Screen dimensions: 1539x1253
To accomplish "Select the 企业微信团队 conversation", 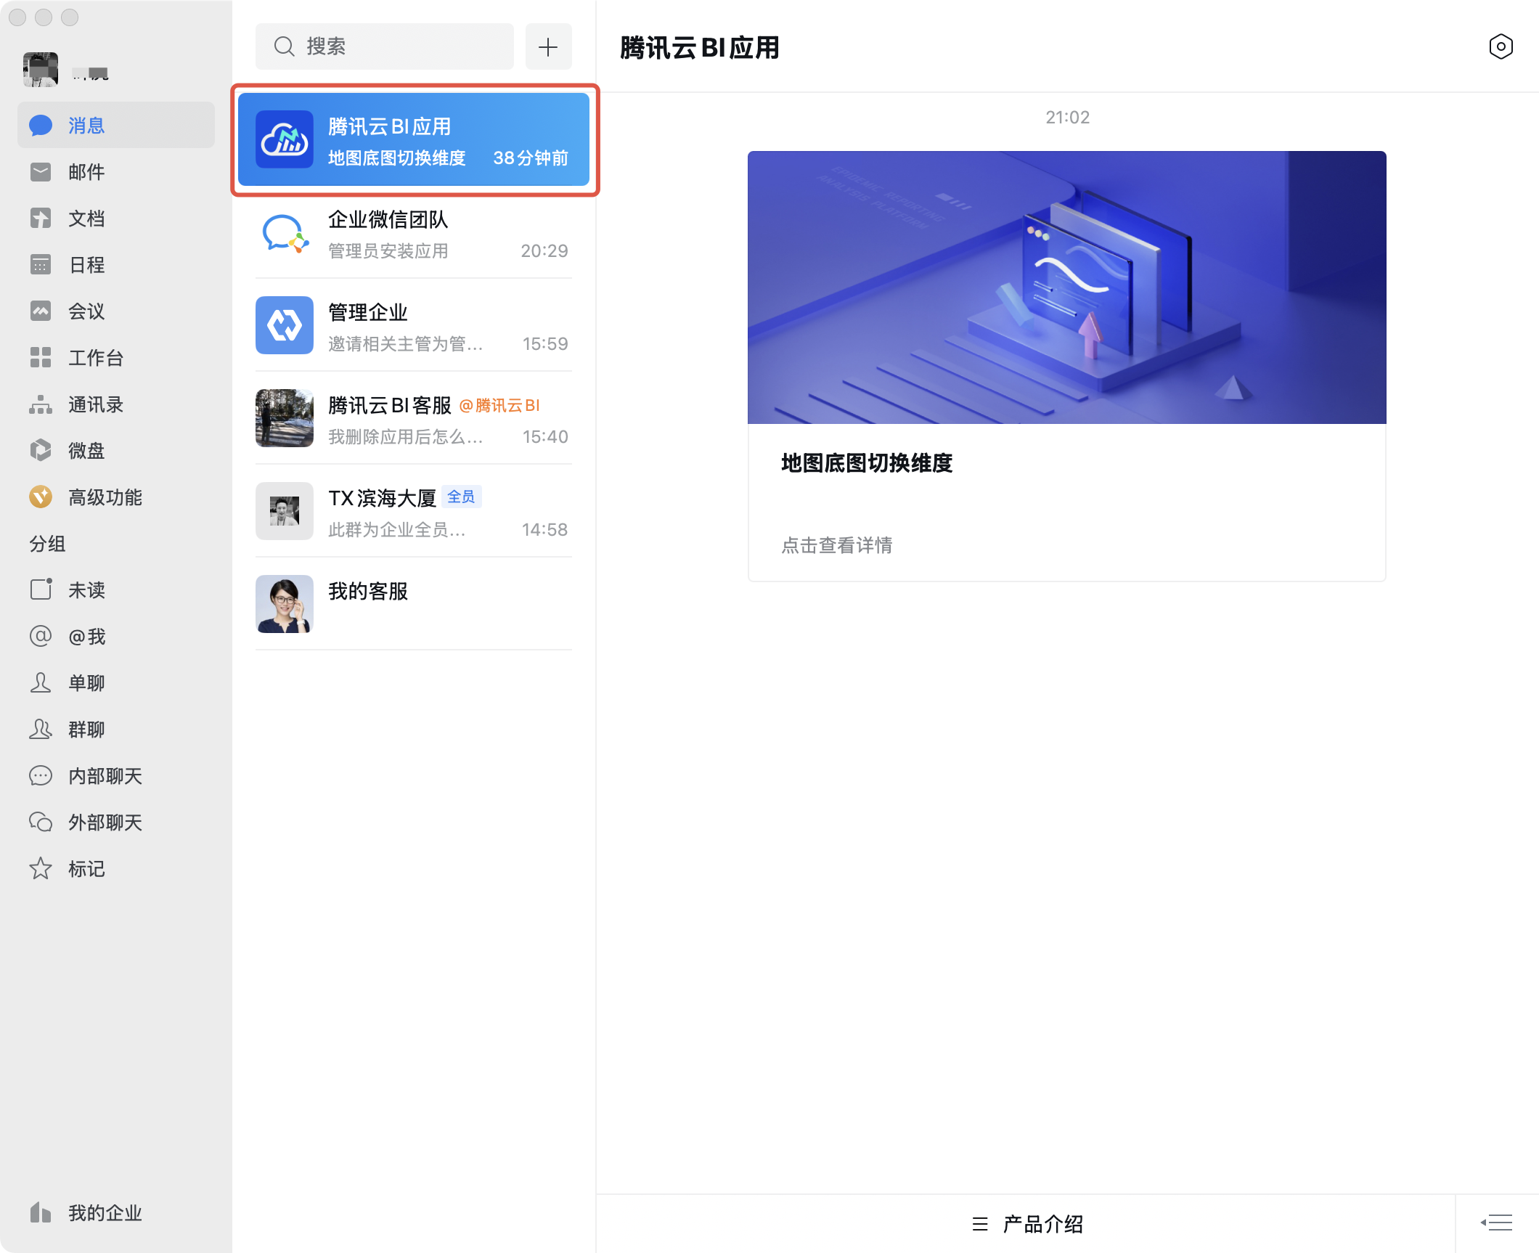I will point(414,234).
